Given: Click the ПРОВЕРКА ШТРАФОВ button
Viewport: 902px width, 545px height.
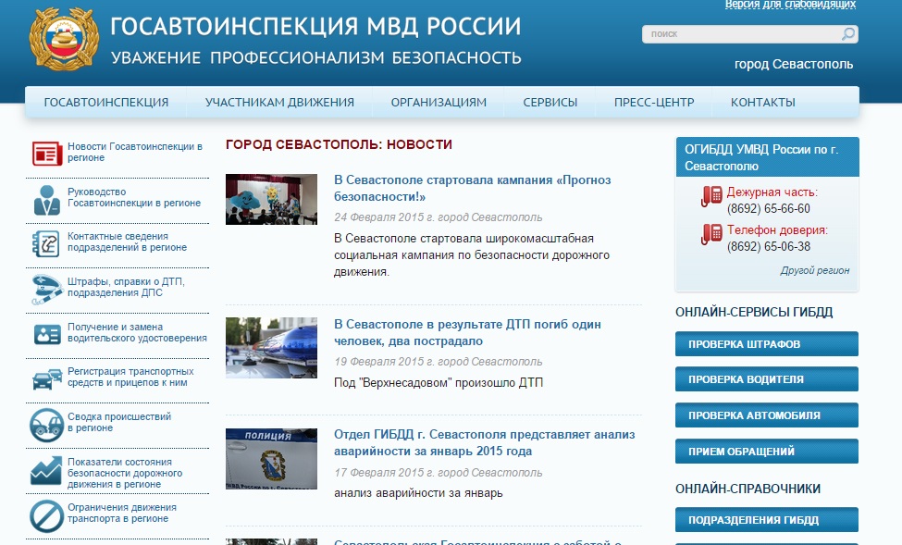Looking at the screenshot, I should click(767, 344).
